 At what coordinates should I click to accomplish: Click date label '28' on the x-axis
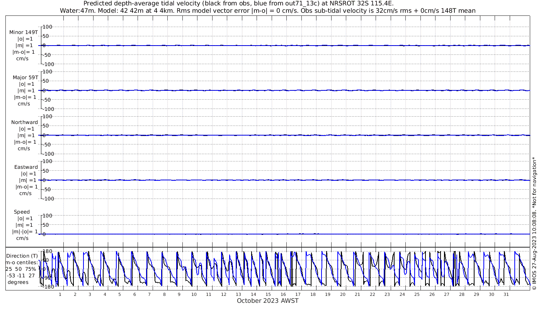(x=462, y=294)
